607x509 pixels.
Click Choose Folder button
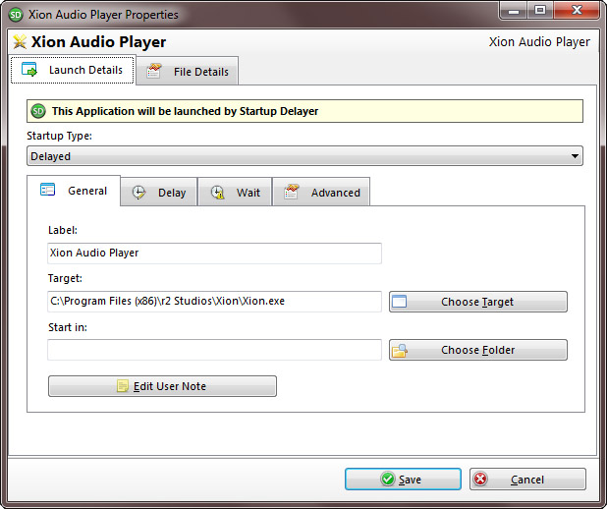(x=478, y=350)
